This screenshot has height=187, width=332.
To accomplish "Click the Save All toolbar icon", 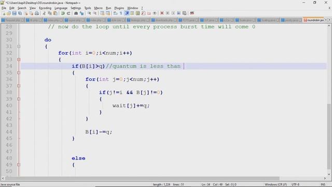I will point(20,13).
